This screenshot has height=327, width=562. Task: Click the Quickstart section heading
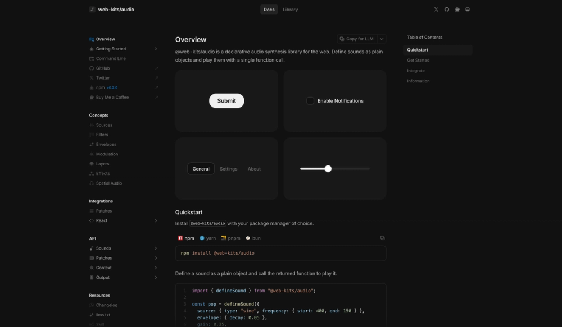(x=189, y=213)
